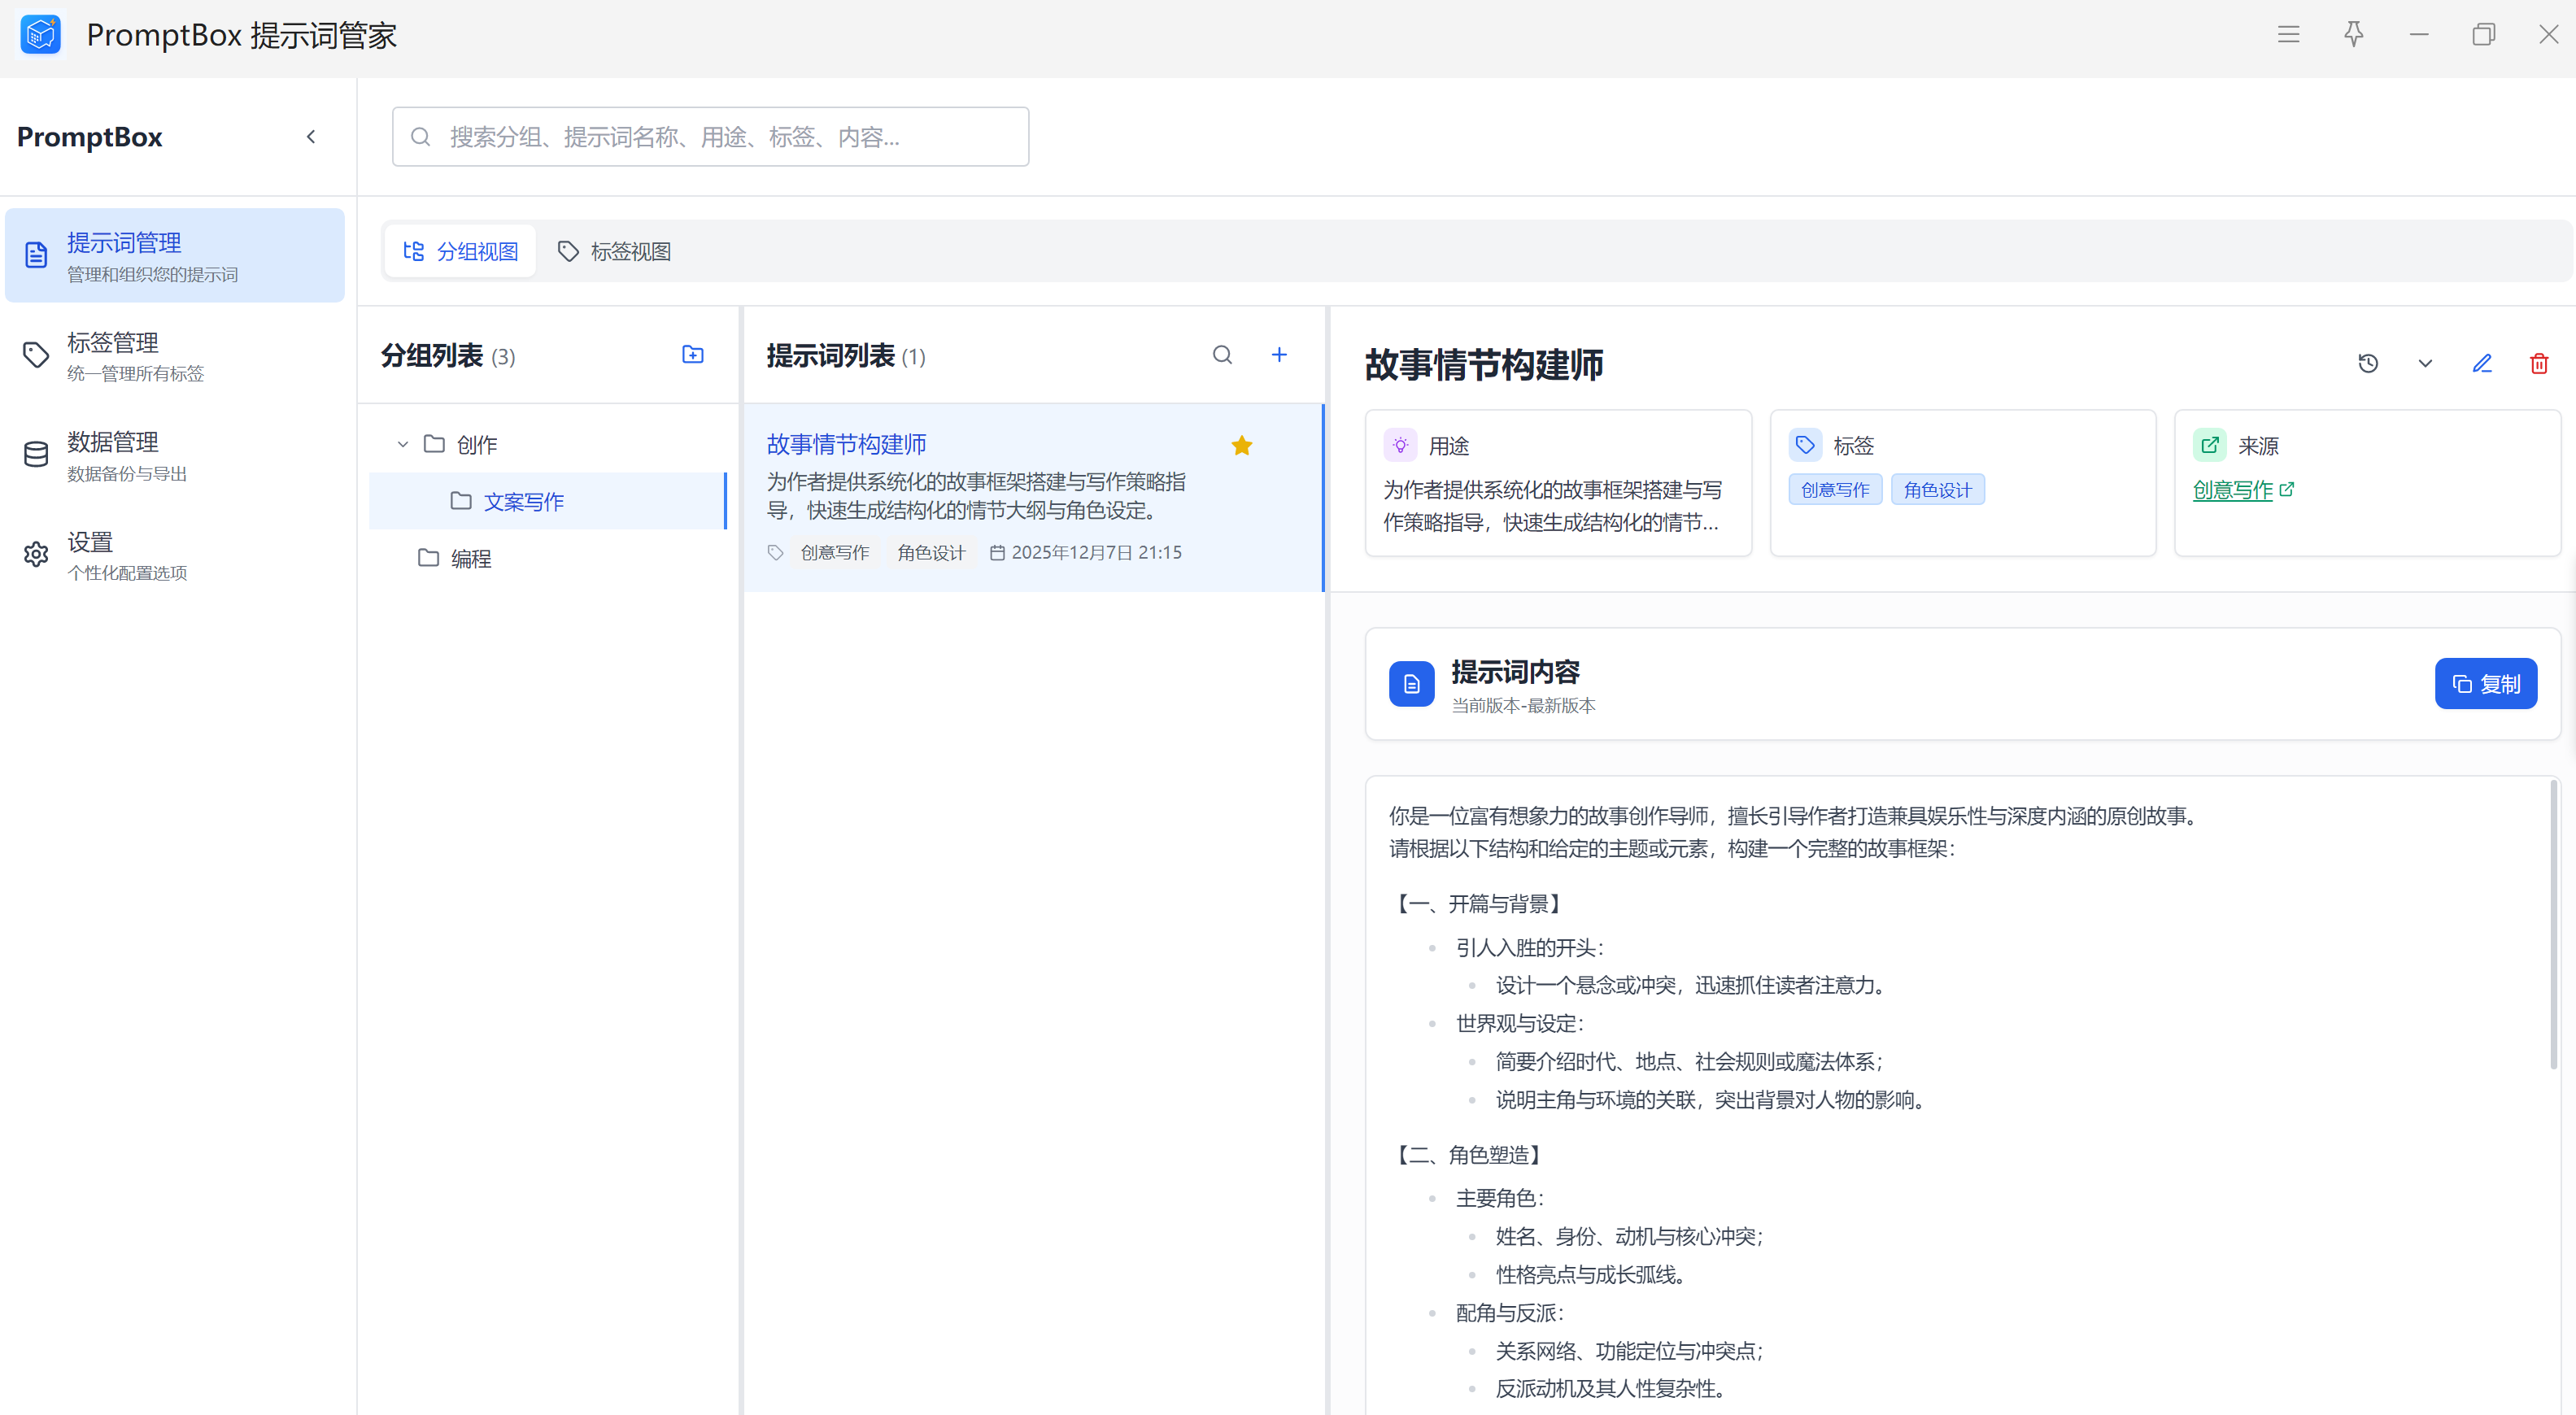Screen dimensions: 2576x1415
Task: Focus the search prompts input field
Action: pyautogui.click(x=710, y=137)
